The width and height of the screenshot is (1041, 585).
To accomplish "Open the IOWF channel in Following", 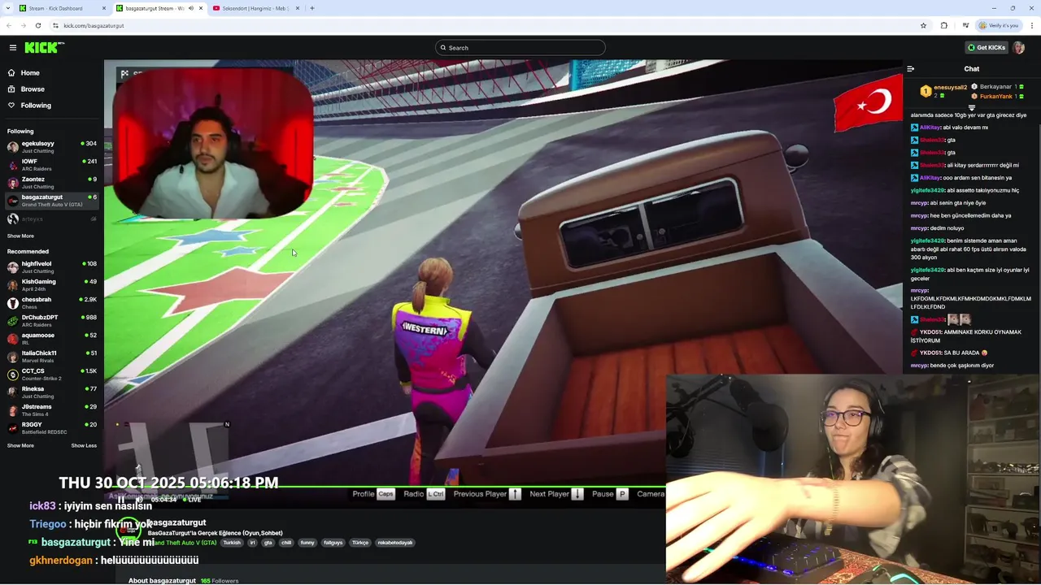I will click(x=51, y=165).
